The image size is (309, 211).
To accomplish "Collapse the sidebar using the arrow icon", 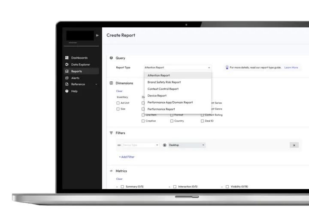I will coord(97,36).
